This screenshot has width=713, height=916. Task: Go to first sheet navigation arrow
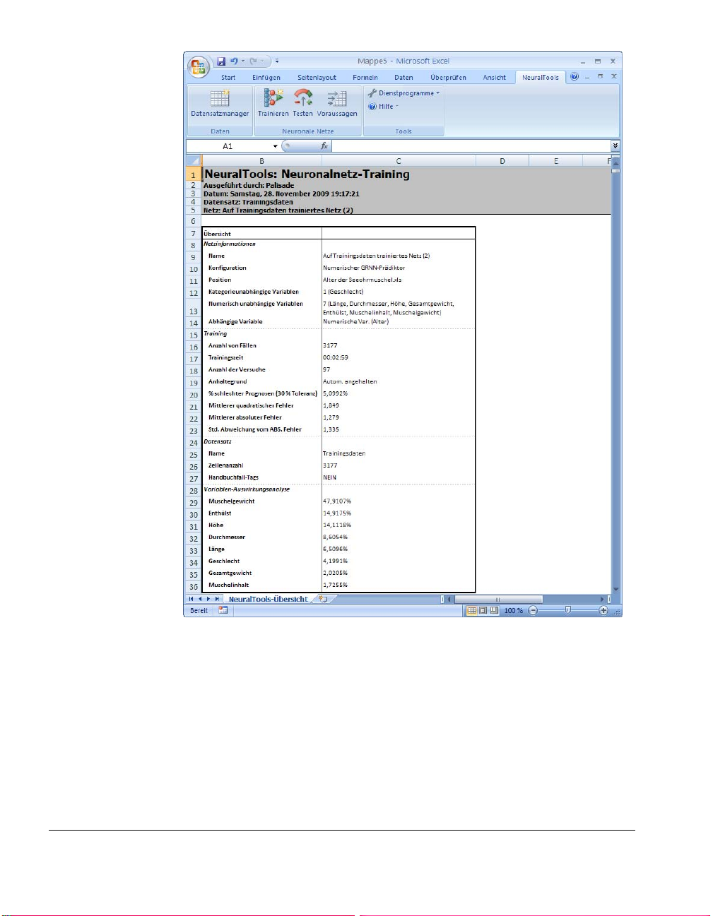click(x=191, y=599)
